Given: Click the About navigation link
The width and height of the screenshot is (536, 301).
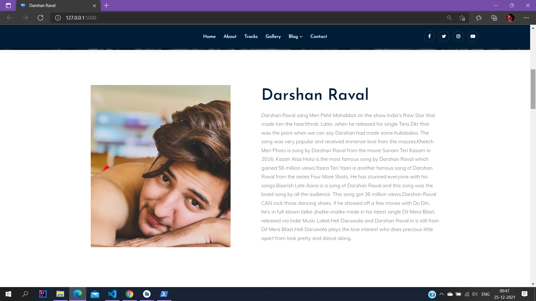Looking at the screenshot, I should (x=230, y=37).
